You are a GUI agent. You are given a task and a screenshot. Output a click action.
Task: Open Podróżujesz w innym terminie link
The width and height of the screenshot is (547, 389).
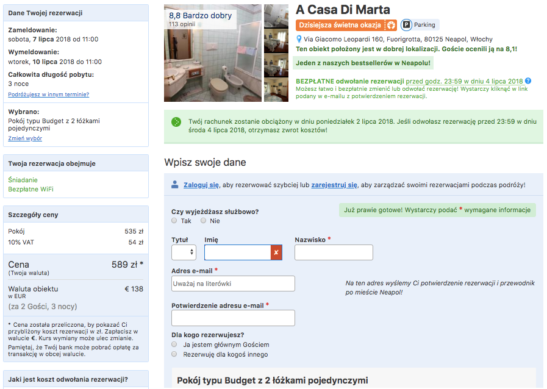[x=49, y=94]
